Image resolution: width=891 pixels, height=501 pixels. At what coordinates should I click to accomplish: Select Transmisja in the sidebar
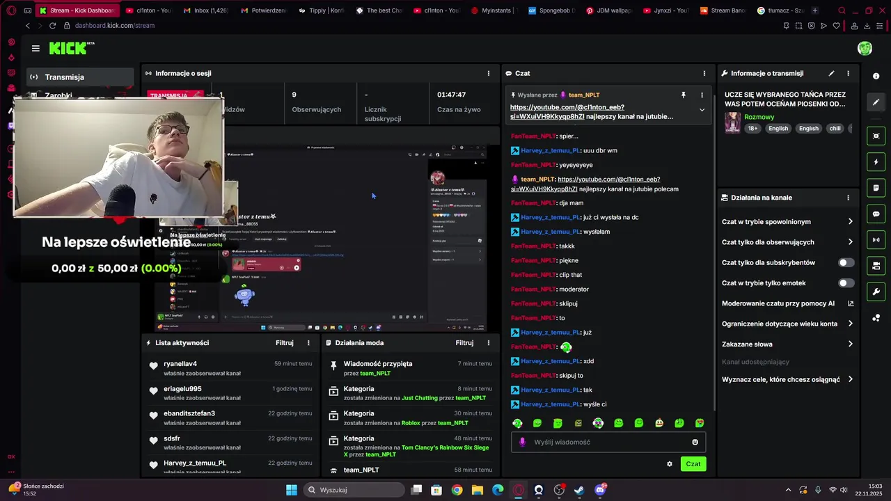pyautogui.click(x=81, y=77)
